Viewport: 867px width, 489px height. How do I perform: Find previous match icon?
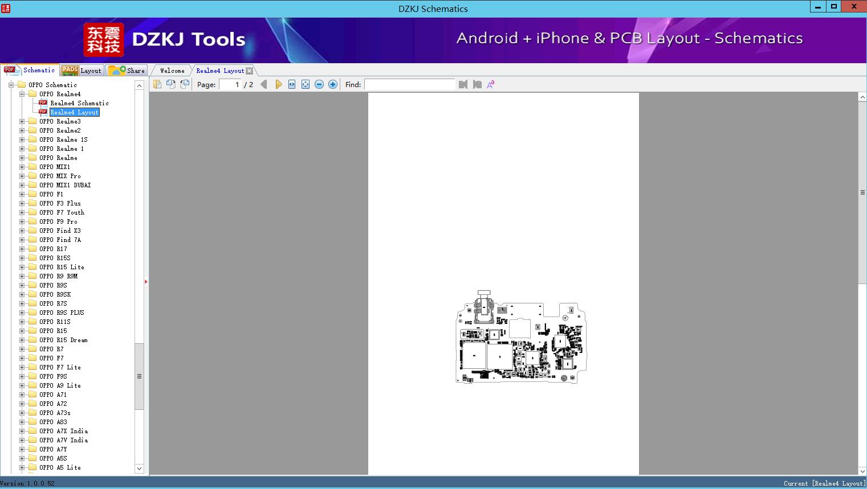463,84
